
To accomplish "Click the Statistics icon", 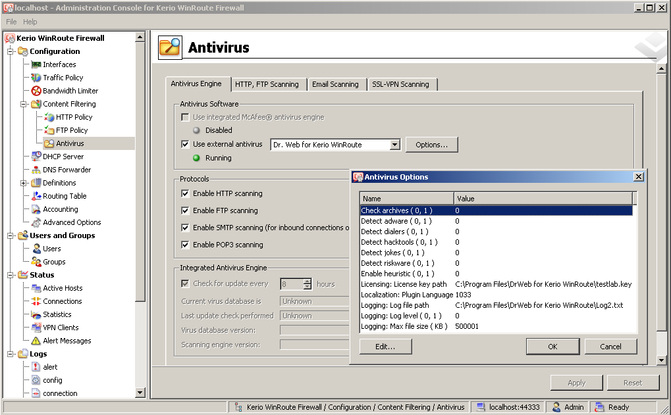I will tap(36, 314).
